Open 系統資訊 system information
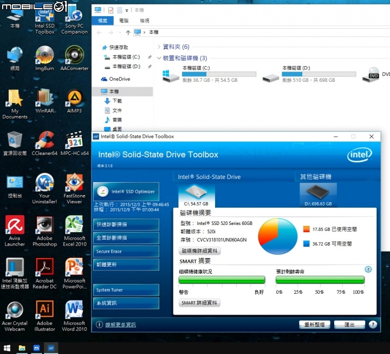390x354 pixels. point(126,303)
